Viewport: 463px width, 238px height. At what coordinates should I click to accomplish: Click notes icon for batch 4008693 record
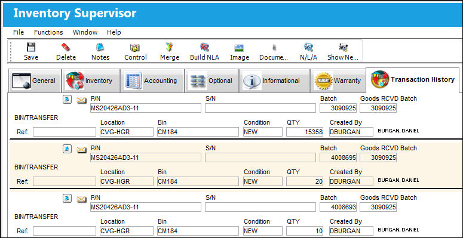68,199
